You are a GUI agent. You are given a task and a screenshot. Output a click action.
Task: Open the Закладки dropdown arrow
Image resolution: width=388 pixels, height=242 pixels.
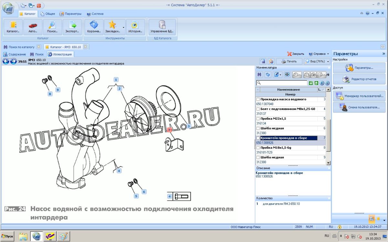coord(124,27)
